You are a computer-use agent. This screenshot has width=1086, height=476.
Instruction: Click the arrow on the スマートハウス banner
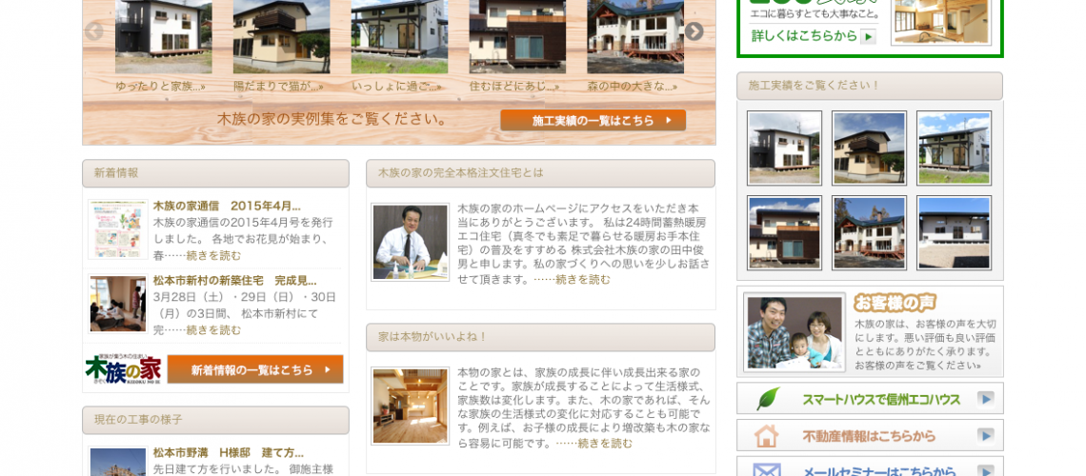(x=986, y=399)
